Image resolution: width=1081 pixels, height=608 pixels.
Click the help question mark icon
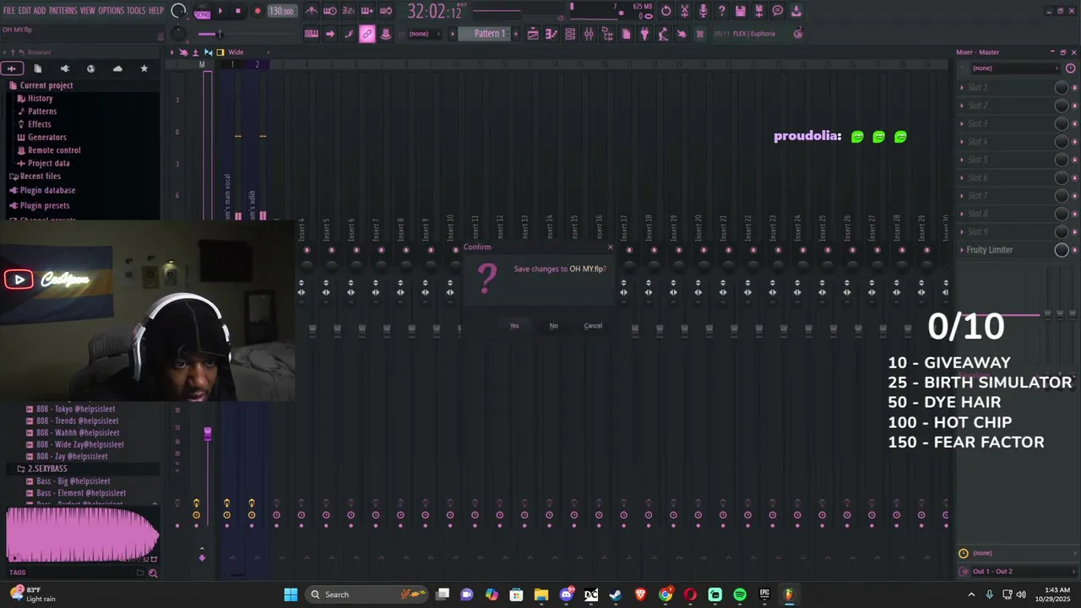point(721,11)
